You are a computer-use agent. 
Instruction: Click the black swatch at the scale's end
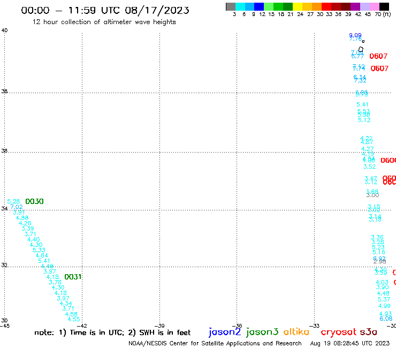(x=384, y=6)
